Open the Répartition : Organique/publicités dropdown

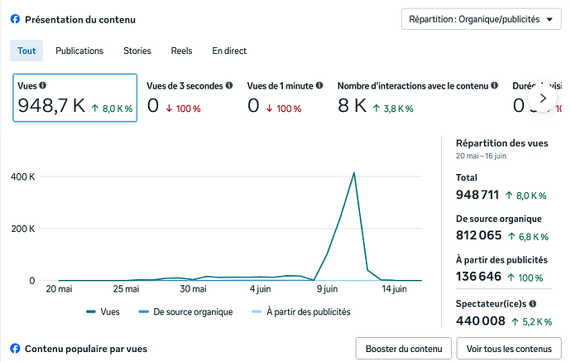481,19
